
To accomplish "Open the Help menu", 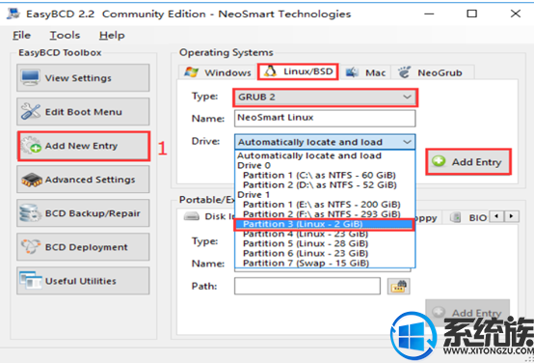I will (112, 35).
